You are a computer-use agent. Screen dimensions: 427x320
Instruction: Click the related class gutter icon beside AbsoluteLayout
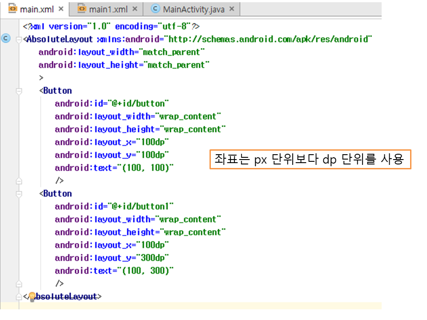[x=6, y=39]
